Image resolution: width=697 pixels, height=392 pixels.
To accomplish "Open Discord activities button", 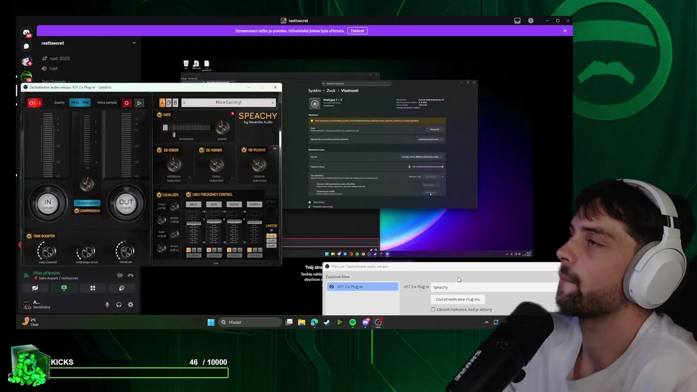I will pos(93,288).
